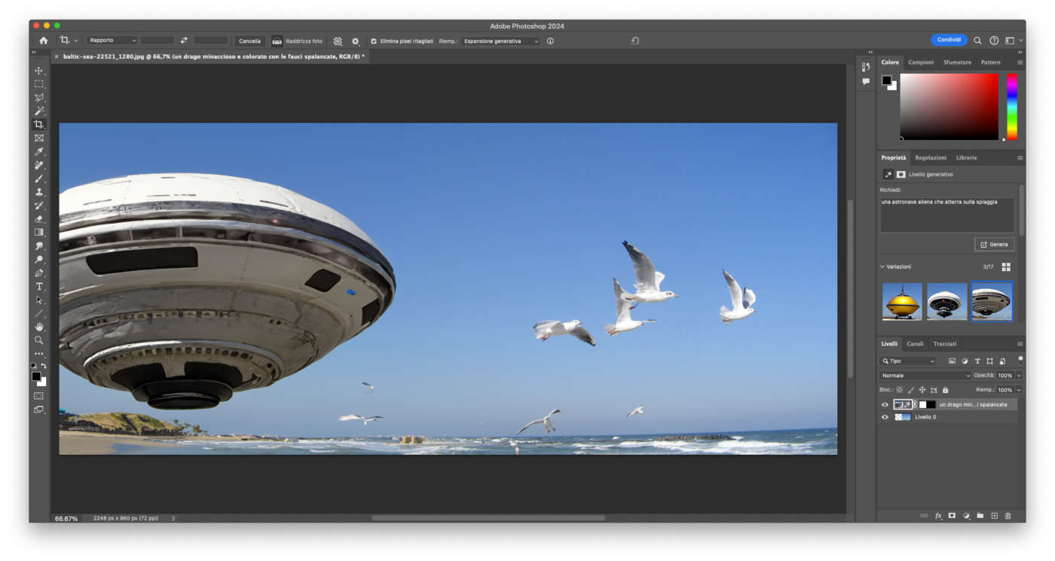The width and height of the screenshot is (1055, 561).
Task: Click the Raddrizza foto straighten icon
Action: click(x=277, y=41)
